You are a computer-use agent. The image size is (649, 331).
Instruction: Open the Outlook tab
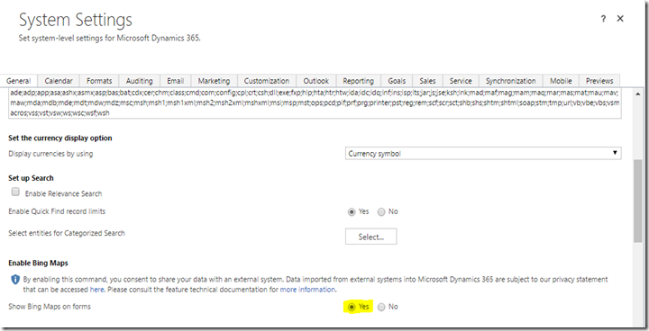tap(315, 81)
